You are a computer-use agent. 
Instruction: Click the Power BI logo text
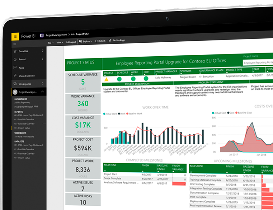click(x=28, y=36)
